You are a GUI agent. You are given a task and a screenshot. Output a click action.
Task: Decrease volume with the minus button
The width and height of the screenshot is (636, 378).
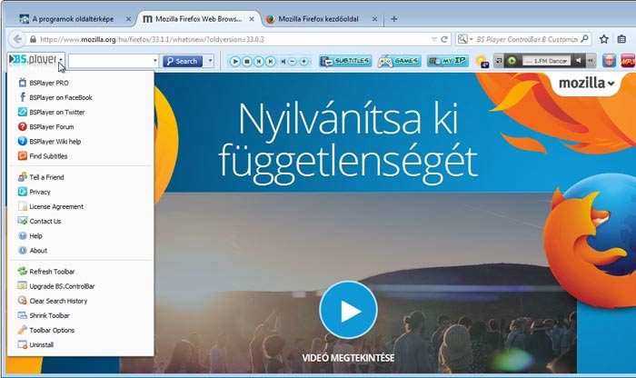[x=292, y=61]
